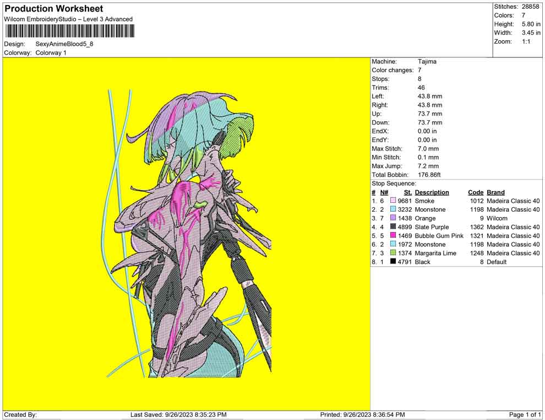The height and width of the screenshot is (420, 545).
Task: Click the "Stops:" label
Action: (380, 79)
